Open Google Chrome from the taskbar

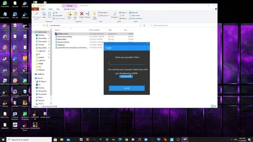coord(126,140)
